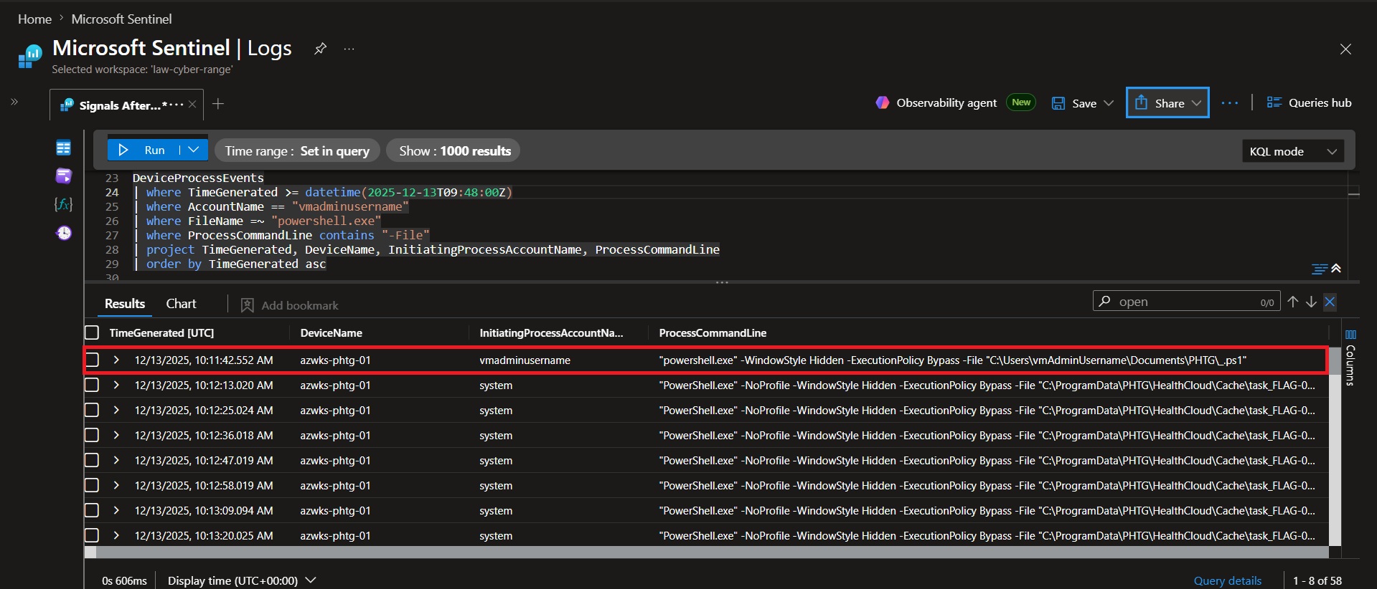This screenshot has height=589, width=1377.
Task: Check the 10:12:36.018 AM row checkbox
Action: coord(92,435)
